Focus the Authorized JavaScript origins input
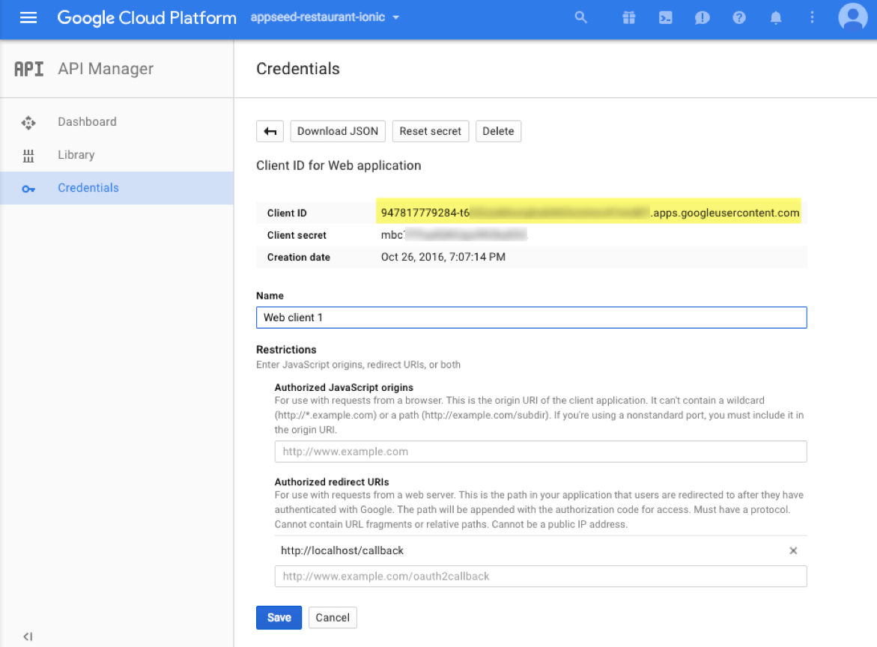 coord(541,452)
